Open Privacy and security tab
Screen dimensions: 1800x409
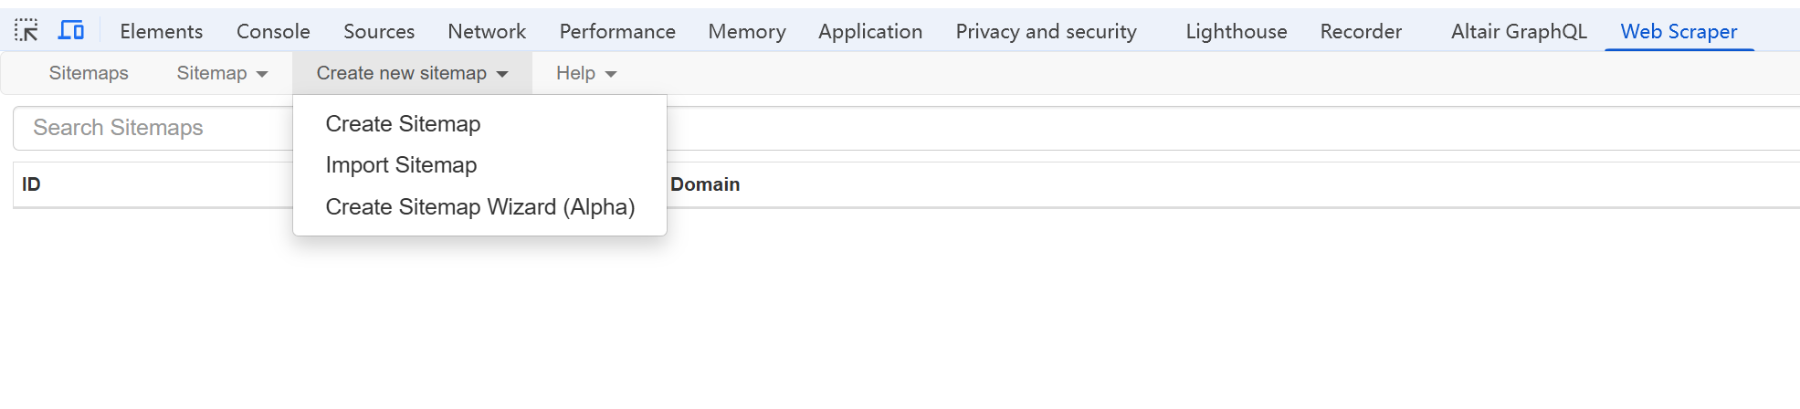pos(1046,31)
